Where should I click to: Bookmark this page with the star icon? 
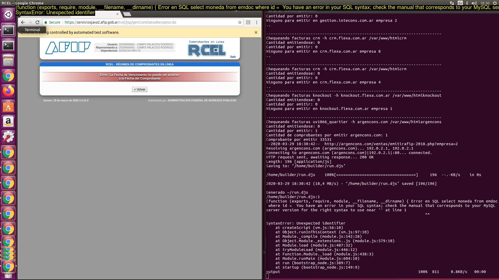[x=240, y=22]
